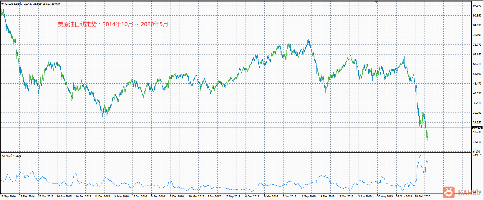Click the 28 Nov 2019 date label
Viewport: 484px width, 200px height.
click(404, 196)
